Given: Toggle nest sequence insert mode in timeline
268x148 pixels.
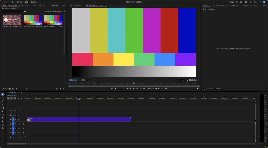Looking at the screenshot, I should [x=8, y=98].
